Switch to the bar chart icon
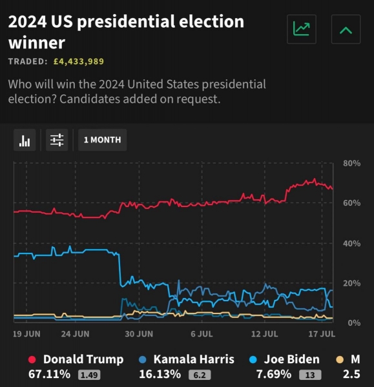This screenshot has height=387, width=374. click(25, 140)
